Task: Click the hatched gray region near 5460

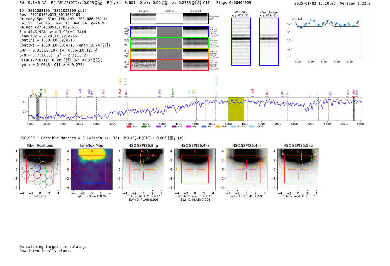Action: click(x=354, y=109)
